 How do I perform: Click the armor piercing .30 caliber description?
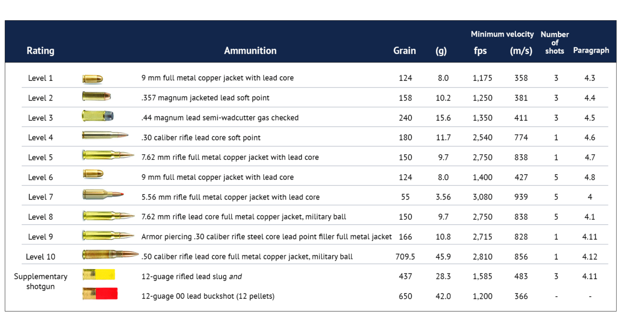tap(266, 237)
